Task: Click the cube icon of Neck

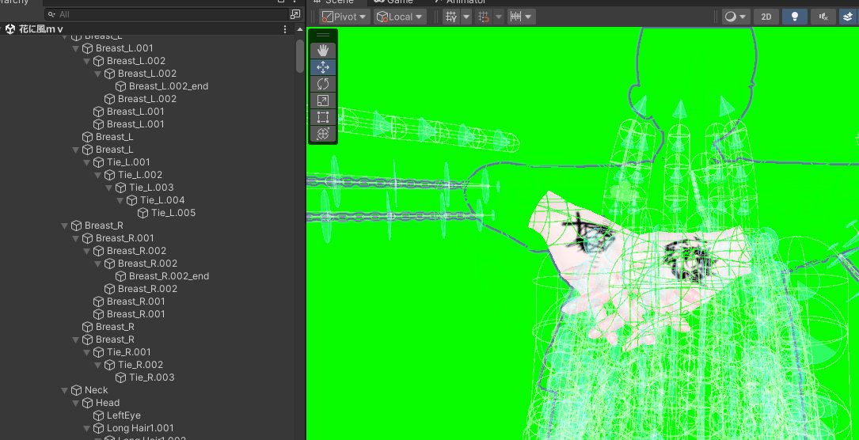Action: tap(76, 390)
